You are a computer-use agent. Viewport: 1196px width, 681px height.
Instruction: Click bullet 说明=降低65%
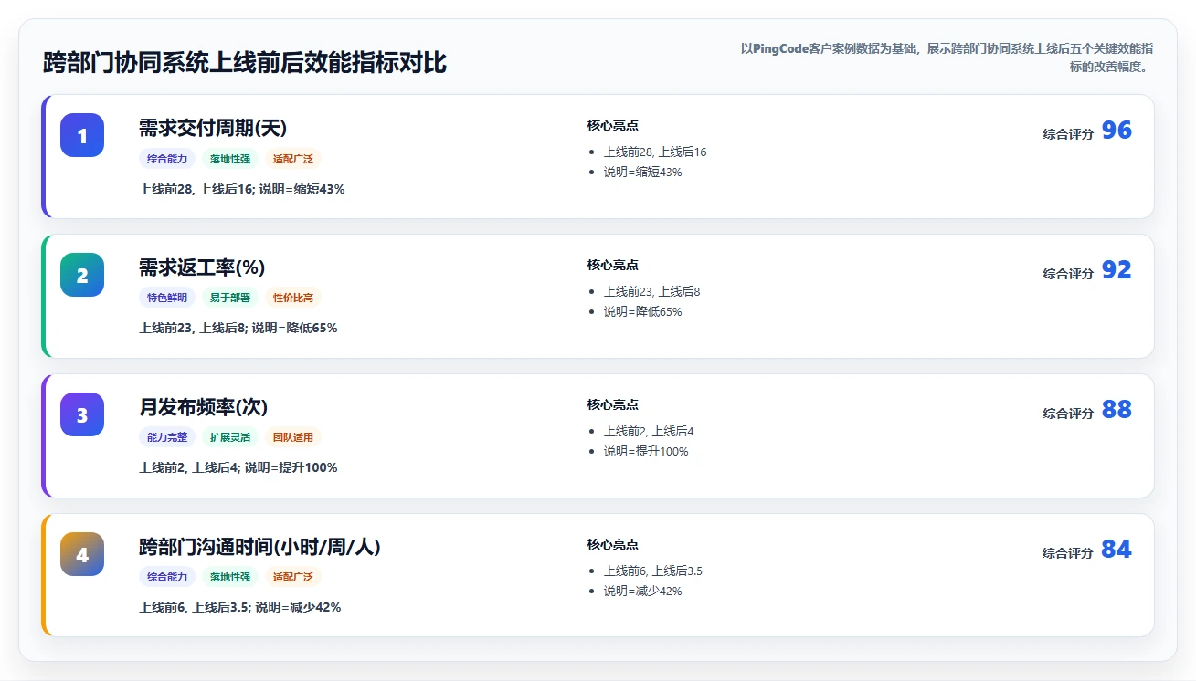(642, 311)
